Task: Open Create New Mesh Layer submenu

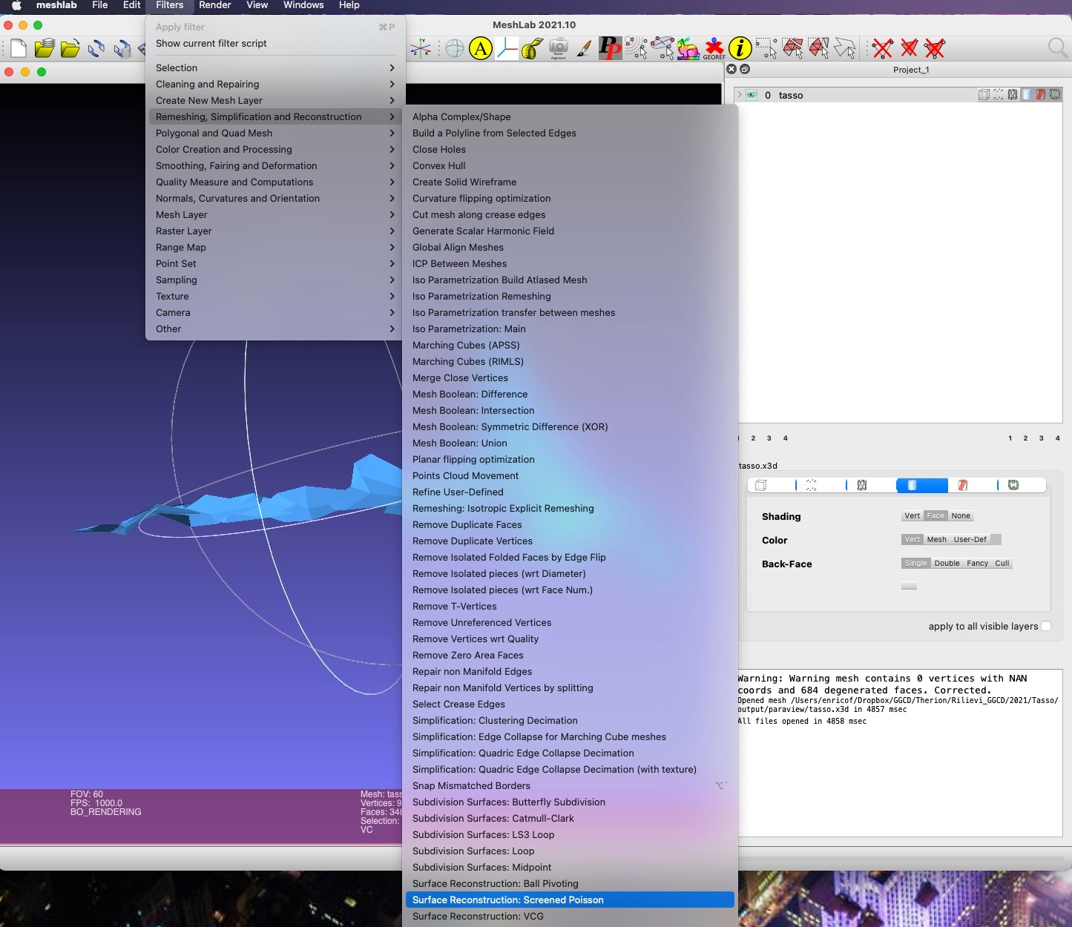Action: tap(275, 100)
